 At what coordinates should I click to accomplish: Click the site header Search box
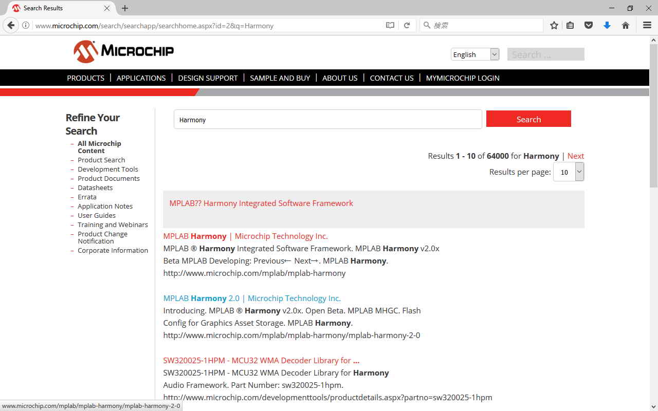(546, 54)
